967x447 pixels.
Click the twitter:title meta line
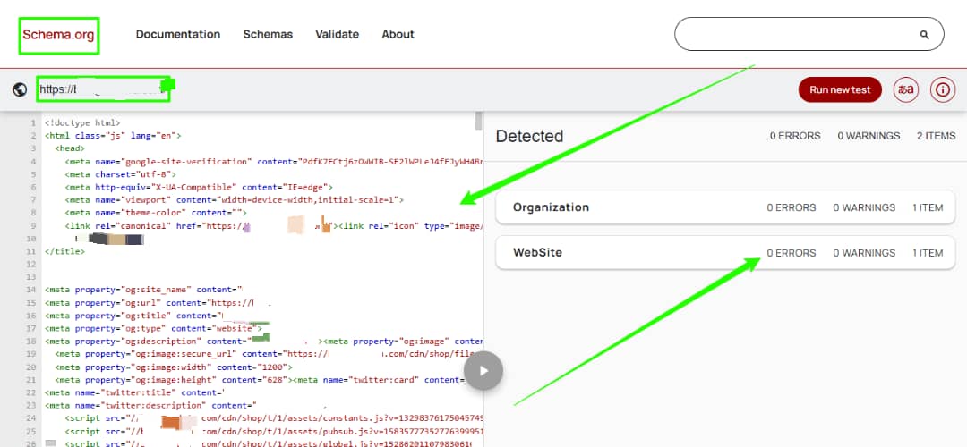(134, 392)
